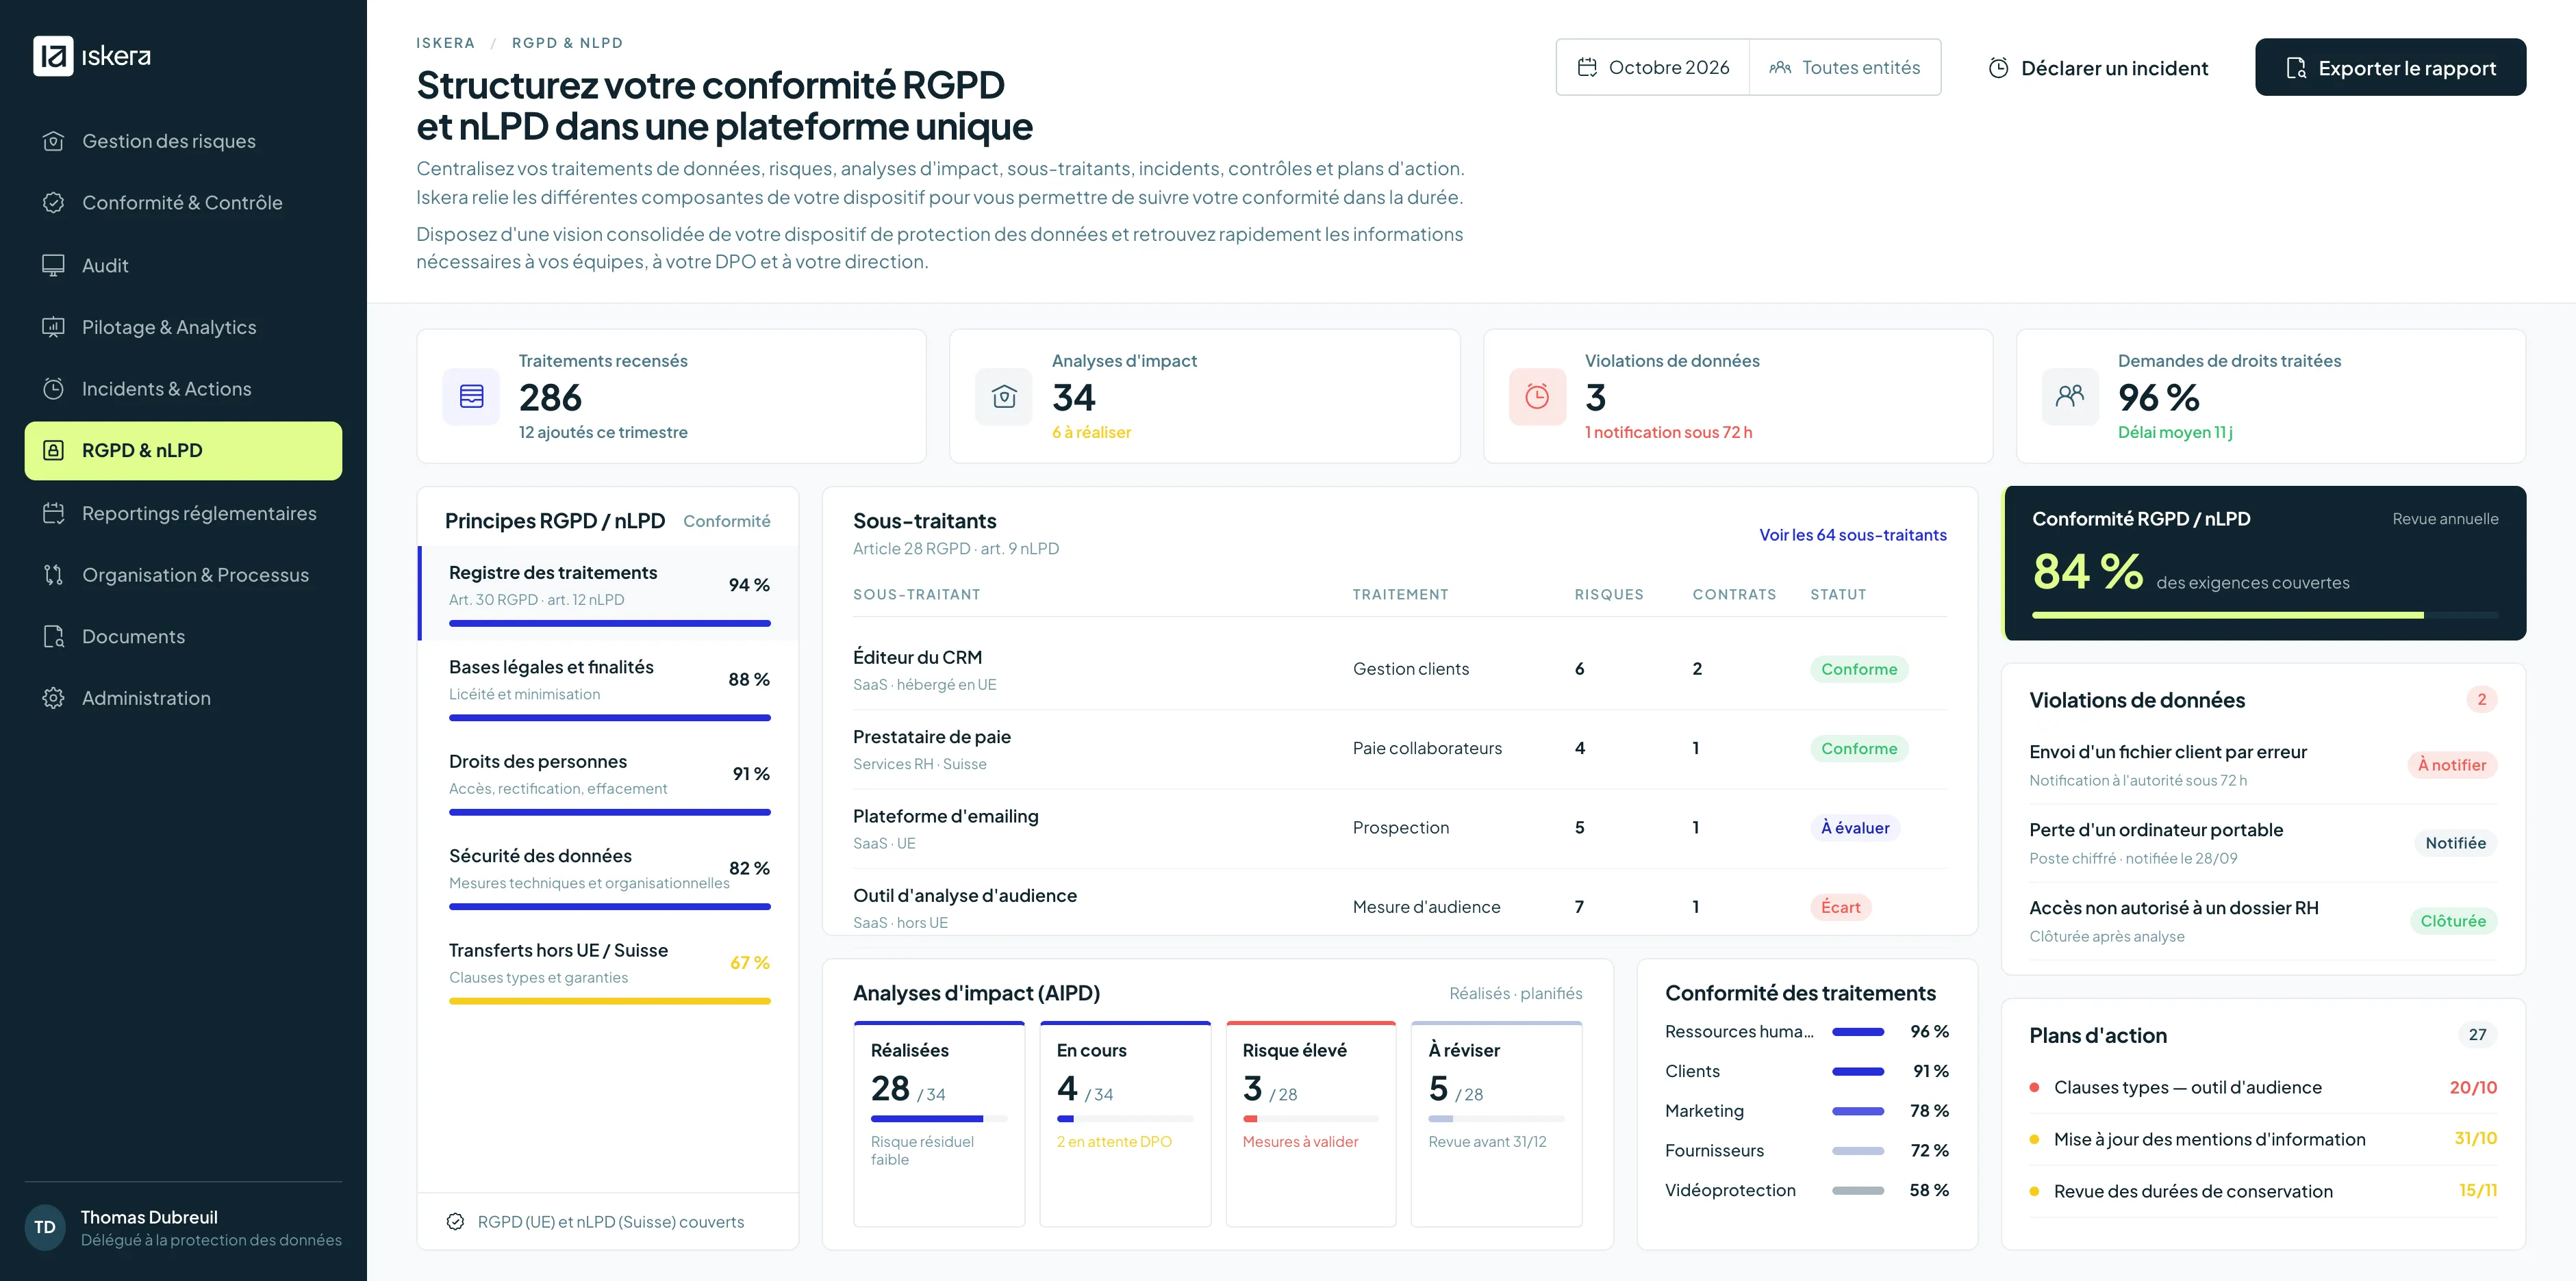Image resolution: width=2576 pixels, height=1281 pixels.
Task: Click the Analyses d'impact card icon
Action: coord(1004,397)
